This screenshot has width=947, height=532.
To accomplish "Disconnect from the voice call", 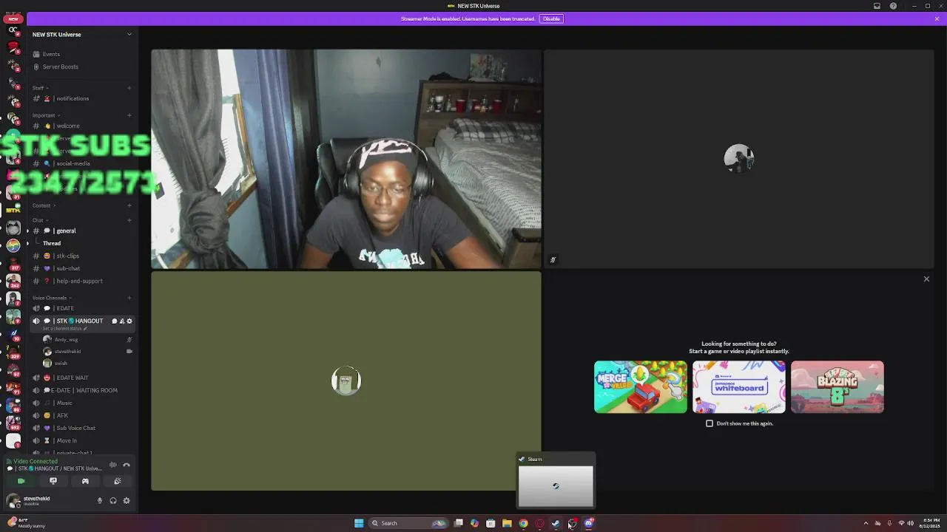I will pos(127,465).
